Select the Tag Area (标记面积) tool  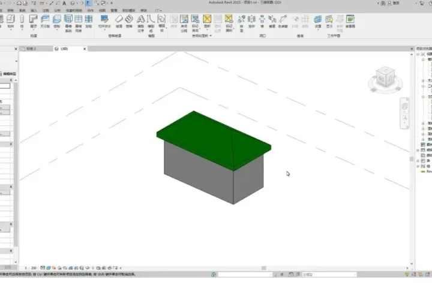229,23
